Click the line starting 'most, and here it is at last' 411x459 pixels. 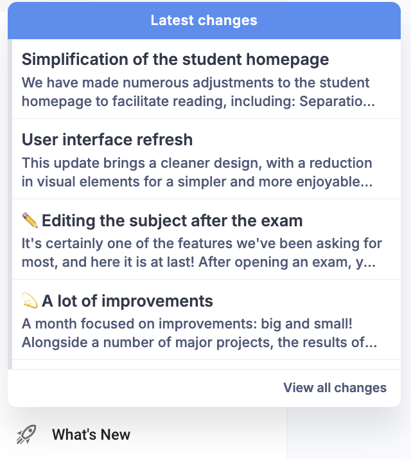tap(198, 262)
